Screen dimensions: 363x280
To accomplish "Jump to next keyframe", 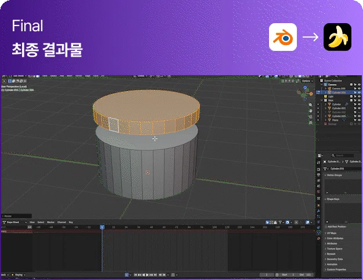I will pos(151,275).
